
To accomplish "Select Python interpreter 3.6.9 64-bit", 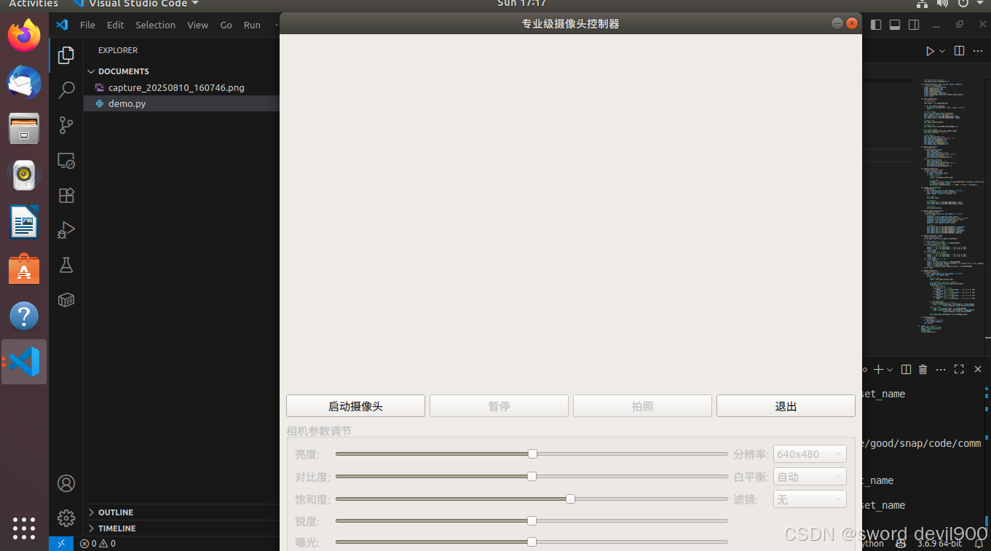I will 939,543.
